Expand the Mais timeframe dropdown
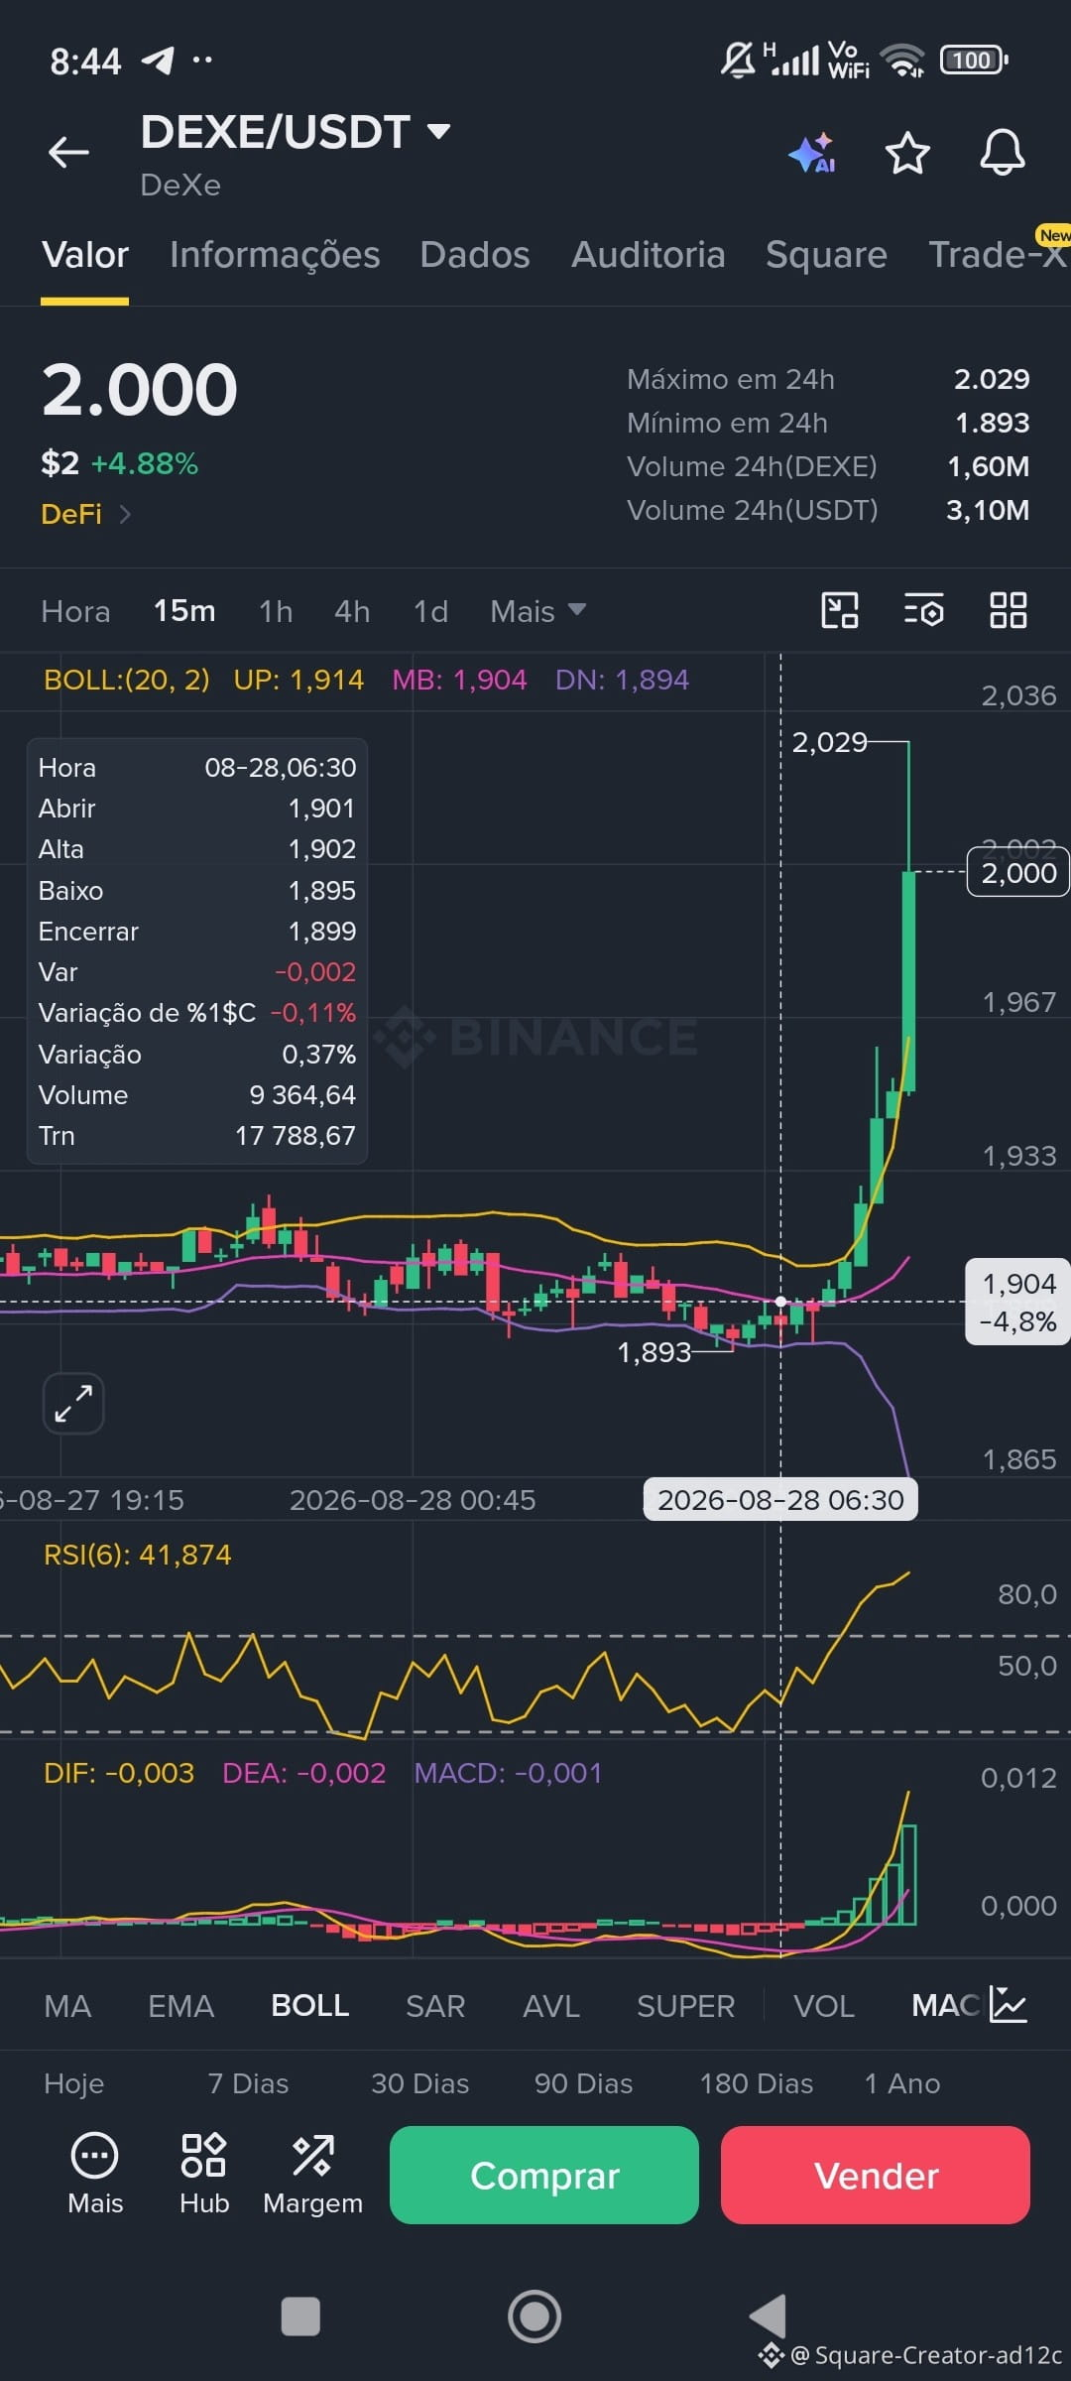1071x2381 pixels. (x=537, y=611)
